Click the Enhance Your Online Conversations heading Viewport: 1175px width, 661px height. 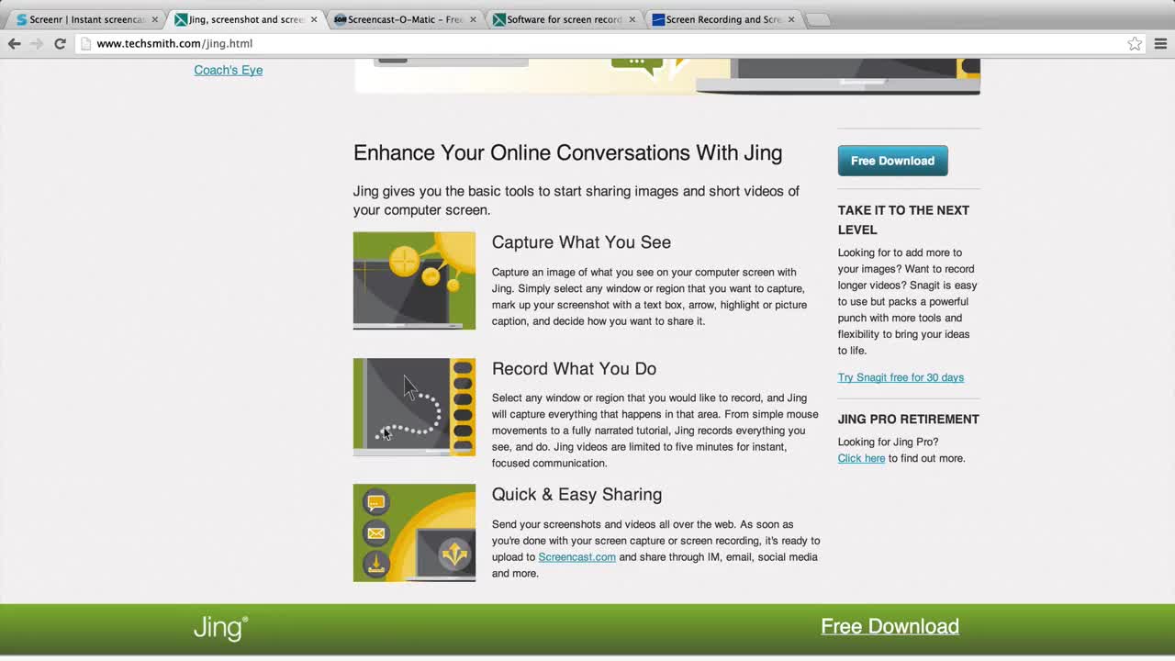(567, 153)
